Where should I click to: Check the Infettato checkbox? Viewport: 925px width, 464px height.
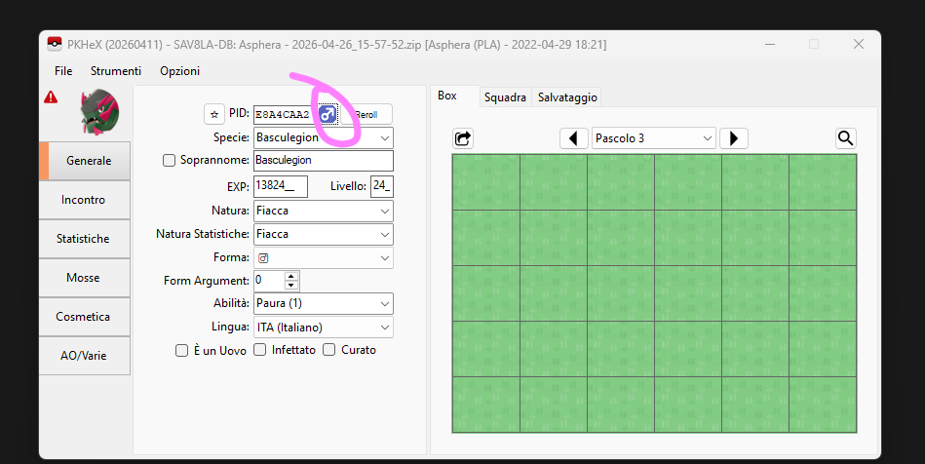[260, 350]
